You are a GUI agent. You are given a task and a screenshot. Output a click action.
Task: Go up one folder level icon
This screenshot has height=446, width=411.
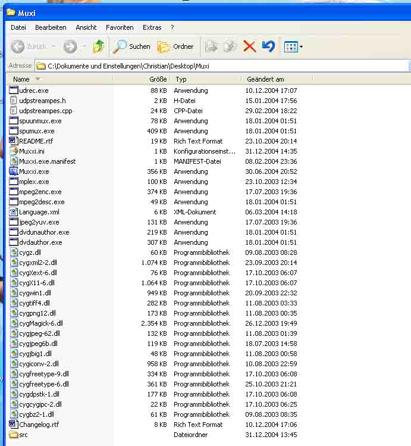(99, 46)
